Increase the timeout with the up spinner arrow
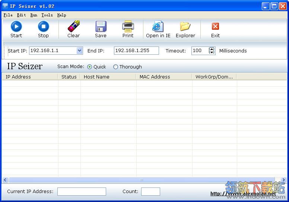This screenshot has width=289, height=202. 212,49
